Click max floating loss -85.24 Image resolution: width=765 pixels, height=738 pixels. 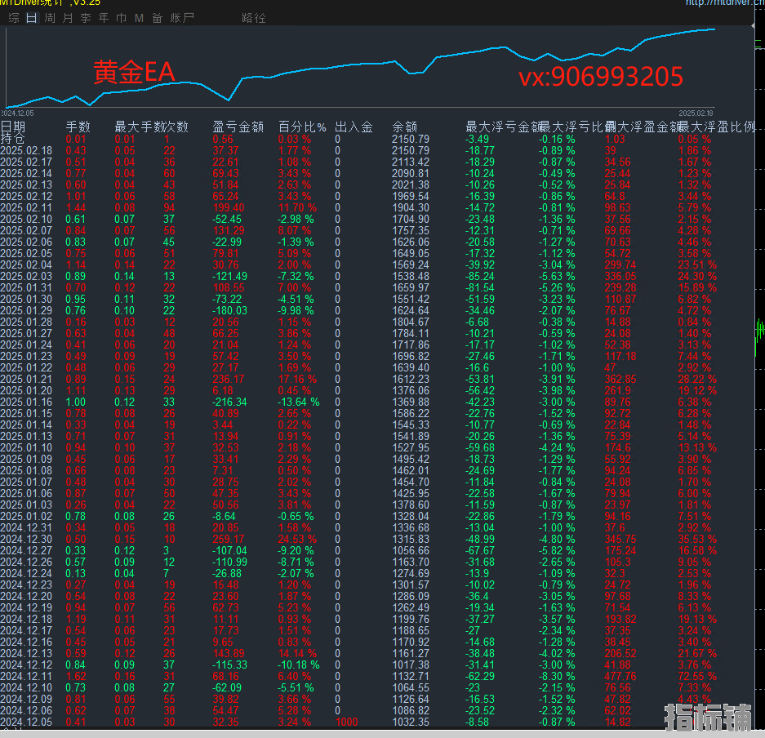coord(479,276)
